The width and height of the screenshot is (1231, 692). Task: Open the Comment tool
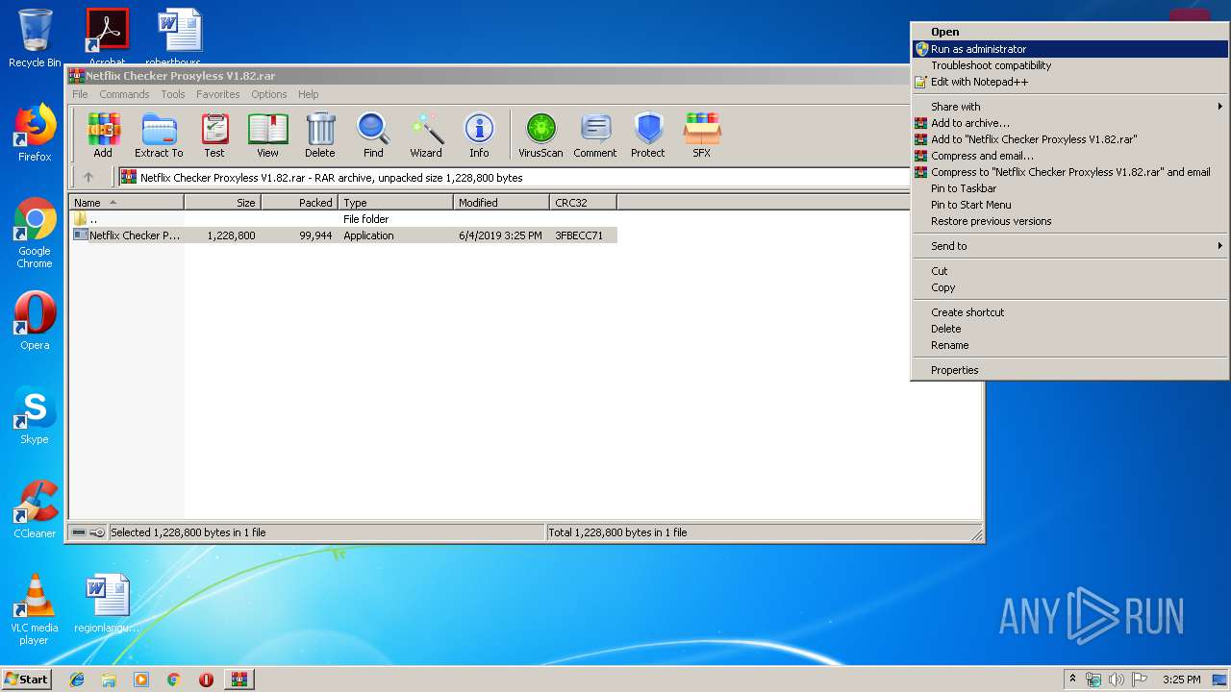click(595, 135)
